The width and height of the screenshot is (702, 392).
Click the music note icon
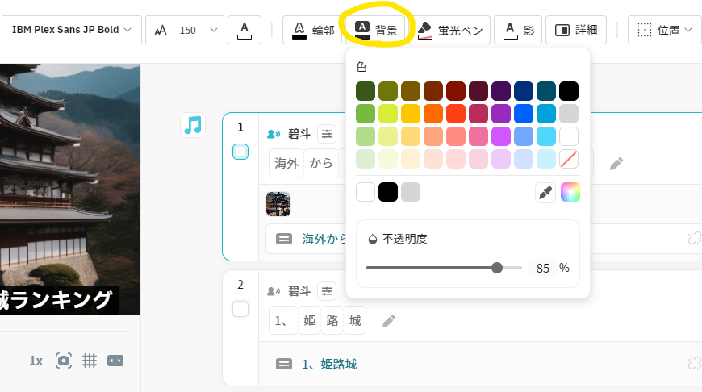click(x=193, y=125)
